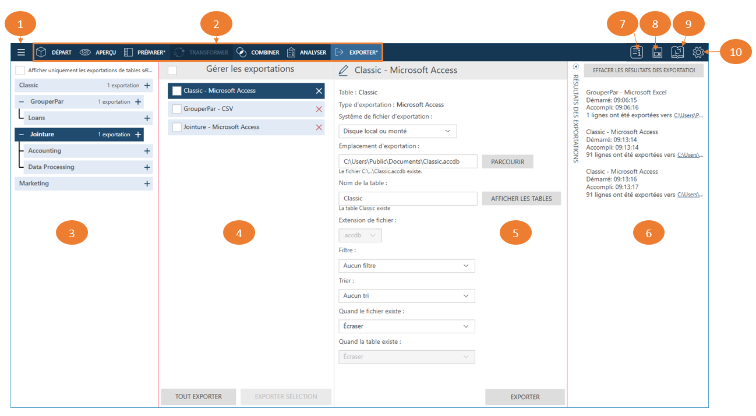Viewport: 756px width, 416px height.
Task: Open the Filtre dropdown
Action: point(407,266)
